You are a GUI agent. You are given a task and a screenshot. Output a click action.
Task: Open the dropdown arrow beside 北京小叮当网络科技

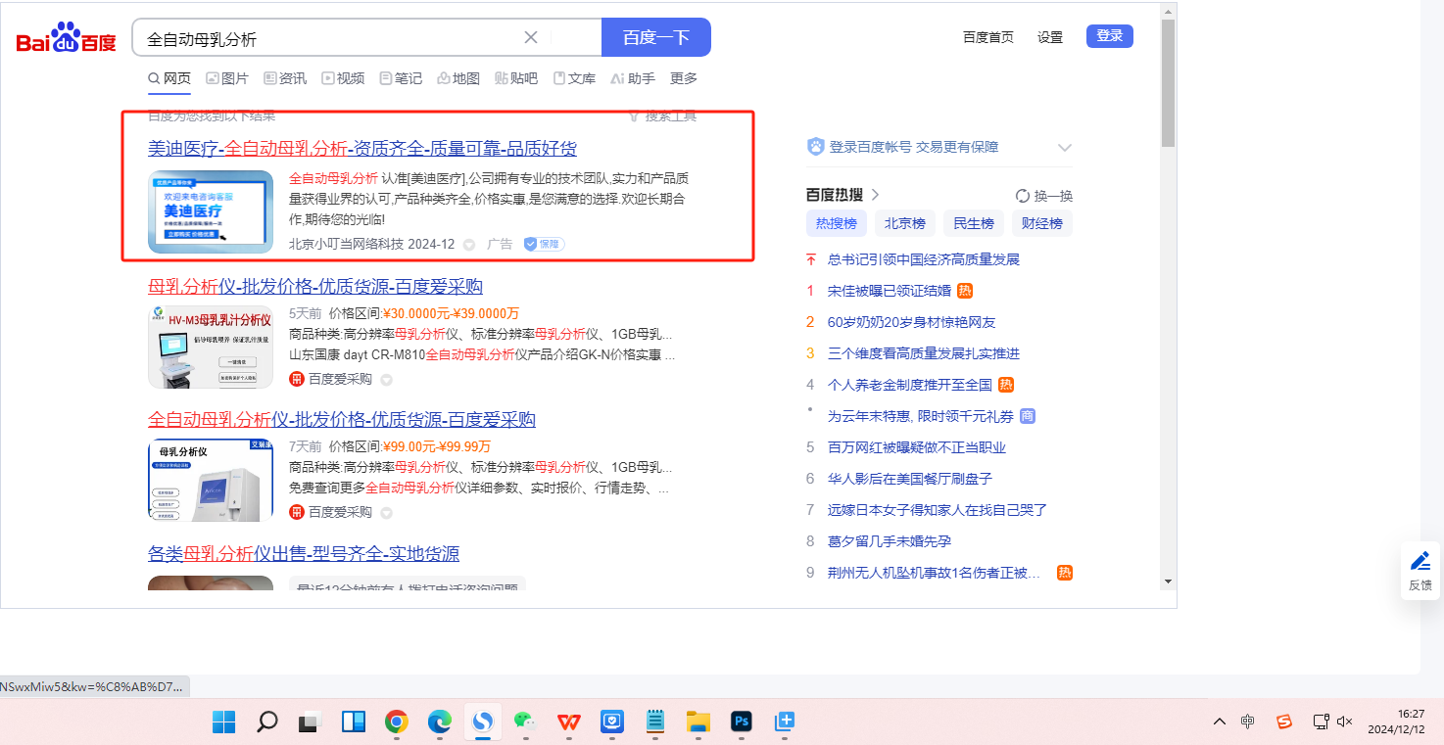coord(469,245)
